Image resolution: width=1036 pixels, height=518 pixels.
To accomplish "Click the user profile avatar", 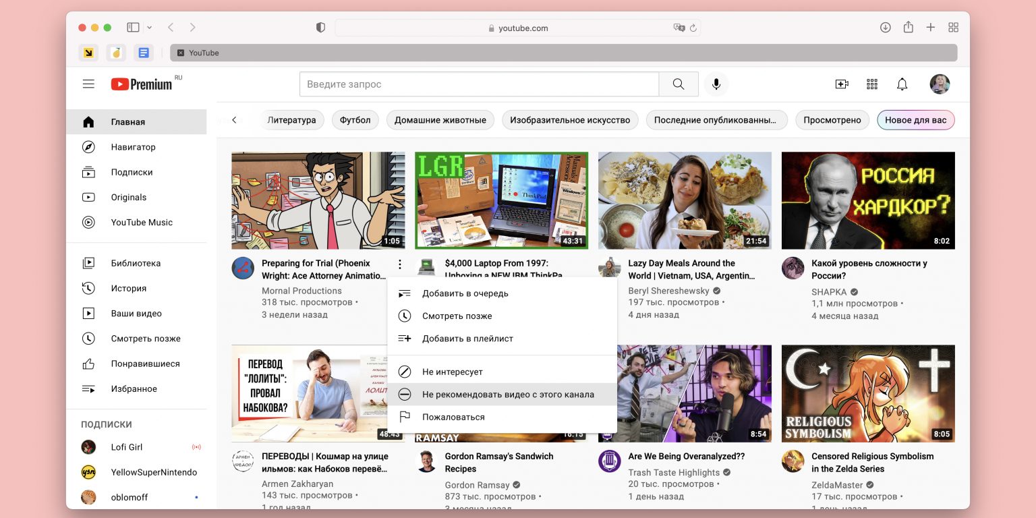I will click(x=940, y=84).
